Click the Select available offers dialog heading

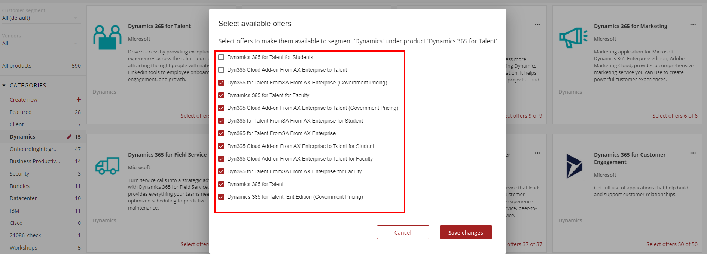tap(255, 24)
